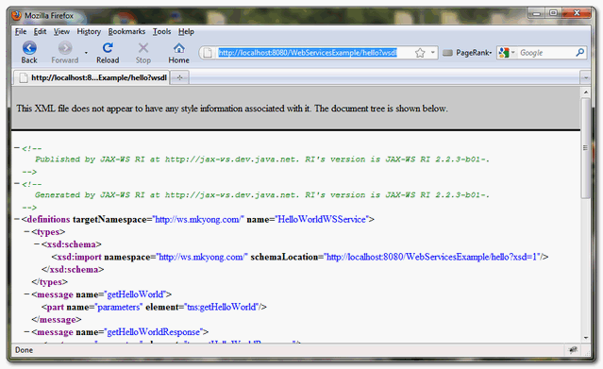Open the History menu
The width and height of the screenshot is (603, 369).
coord(89,31)
